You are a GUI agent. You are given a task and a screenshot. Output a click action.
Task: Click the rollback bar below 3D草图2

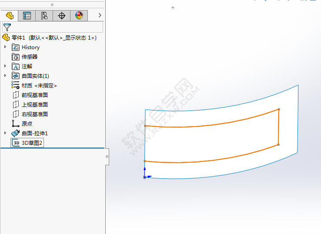tap(52, 148)
